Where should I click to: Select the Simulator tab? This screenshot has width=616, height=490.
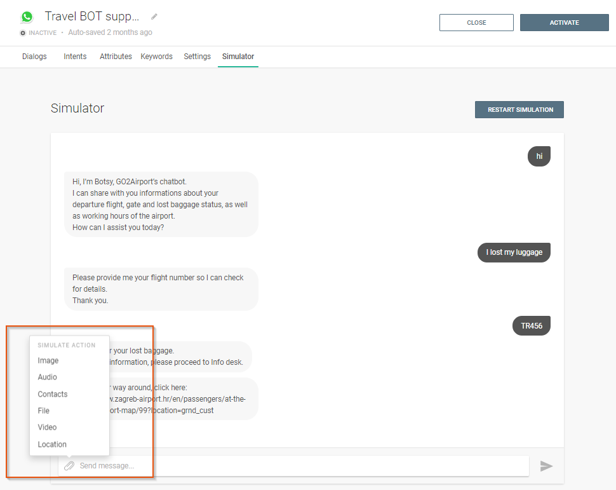[x=238, y=57]
